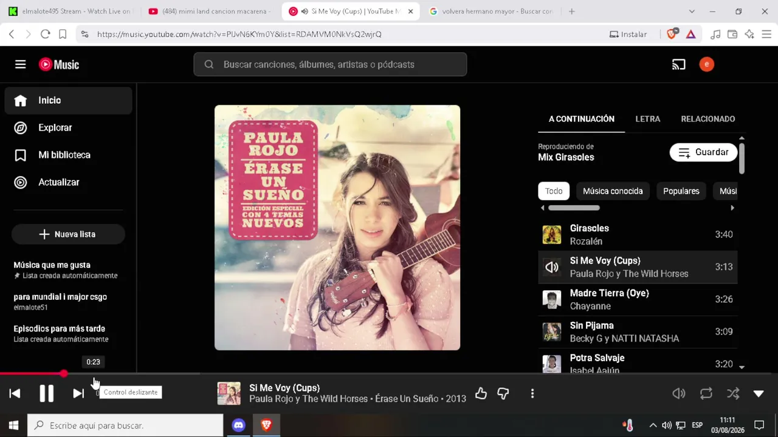The height and width of the screenshot is (437, 778).
Task: Mute the player volume
Action: coord(679,393)
